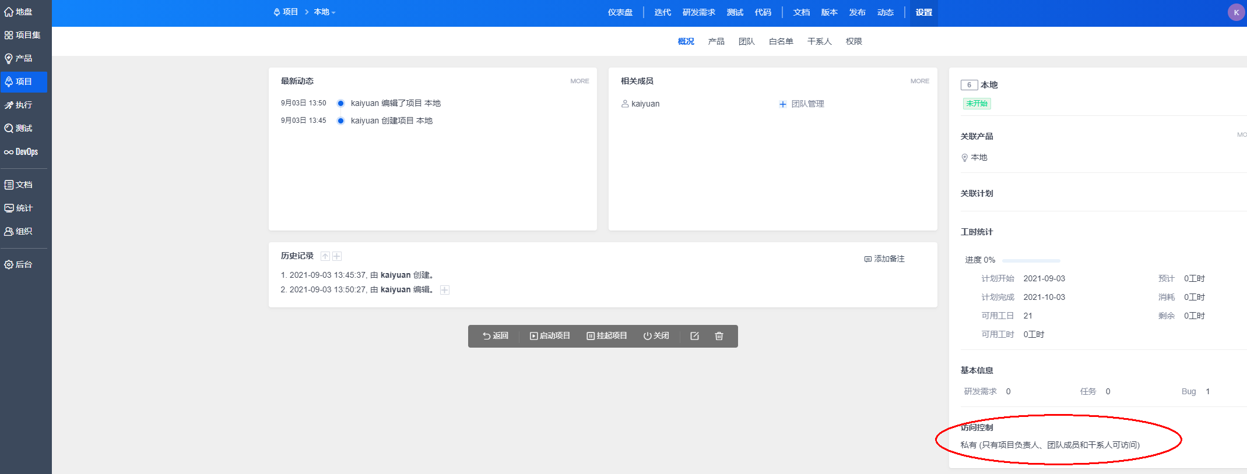Click MORE in the 最新动态 panel
This screenshot has width=1247, height=474.
[x=579, y=81]
